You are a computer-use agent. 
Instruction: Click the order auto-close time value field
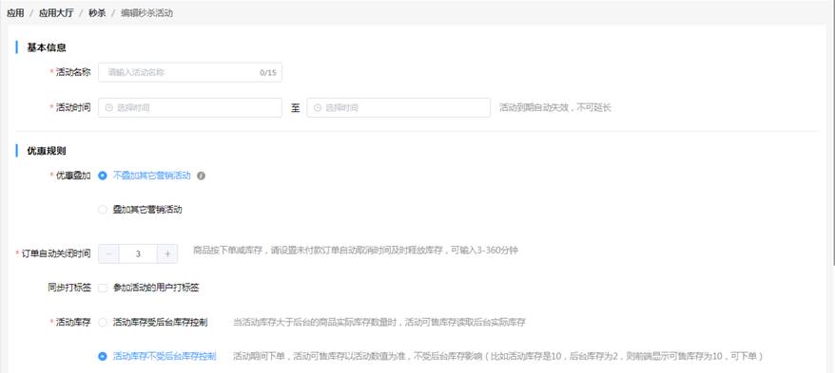[x=138, y=254]
